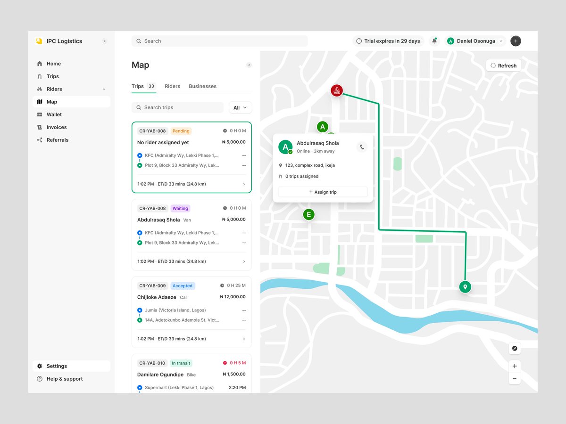Open notifications bell icon

tap(434, 41)
